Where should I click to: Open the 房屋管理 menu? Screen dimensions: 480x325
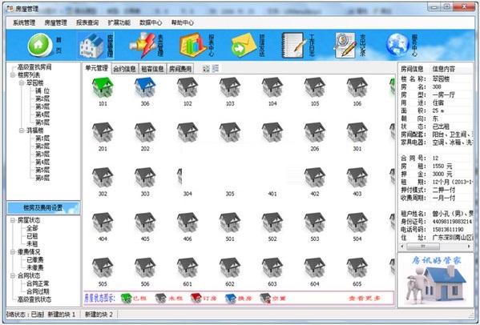pos(56,22)
